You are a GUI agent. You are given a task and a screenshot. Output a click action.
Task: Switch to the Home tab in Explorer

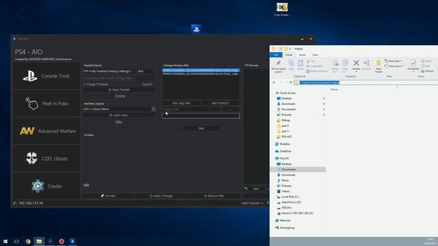[289, 55]
